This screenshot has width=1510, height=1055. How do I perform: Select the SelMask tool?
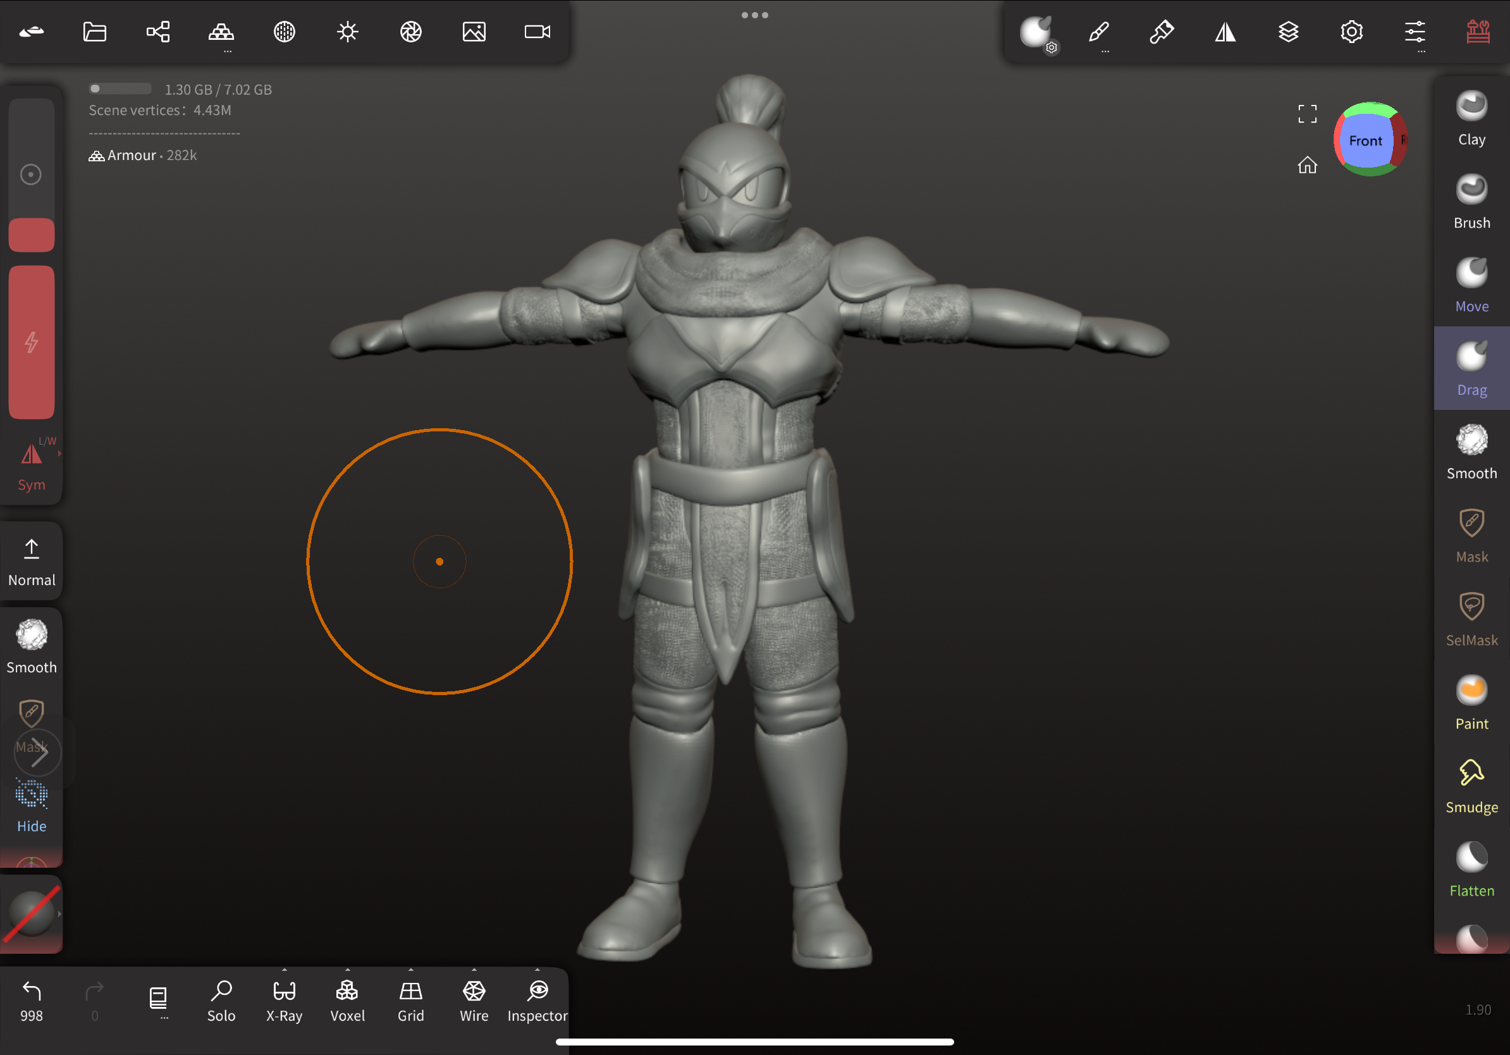1471,620
